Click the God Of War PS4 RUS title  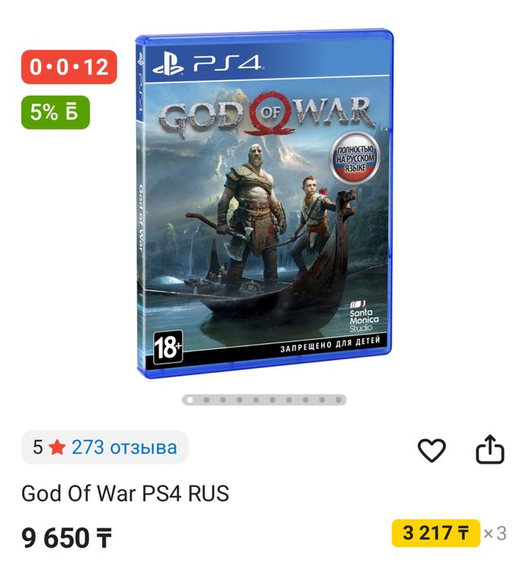point(125,494)
